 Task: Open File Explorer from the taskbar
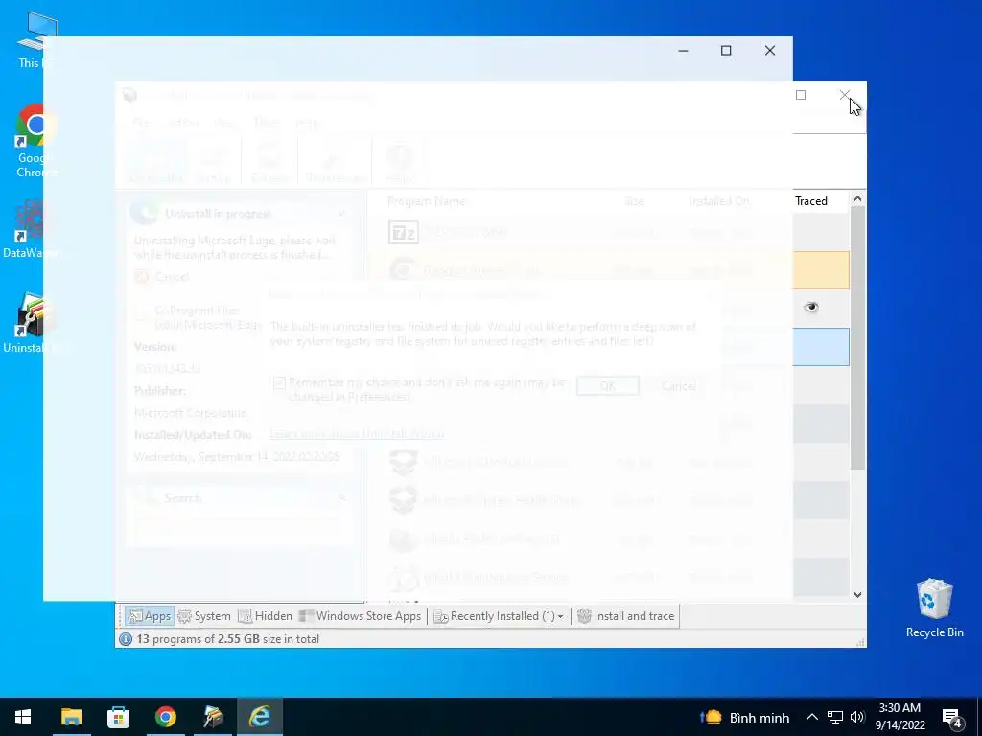(x=71, y=717)
